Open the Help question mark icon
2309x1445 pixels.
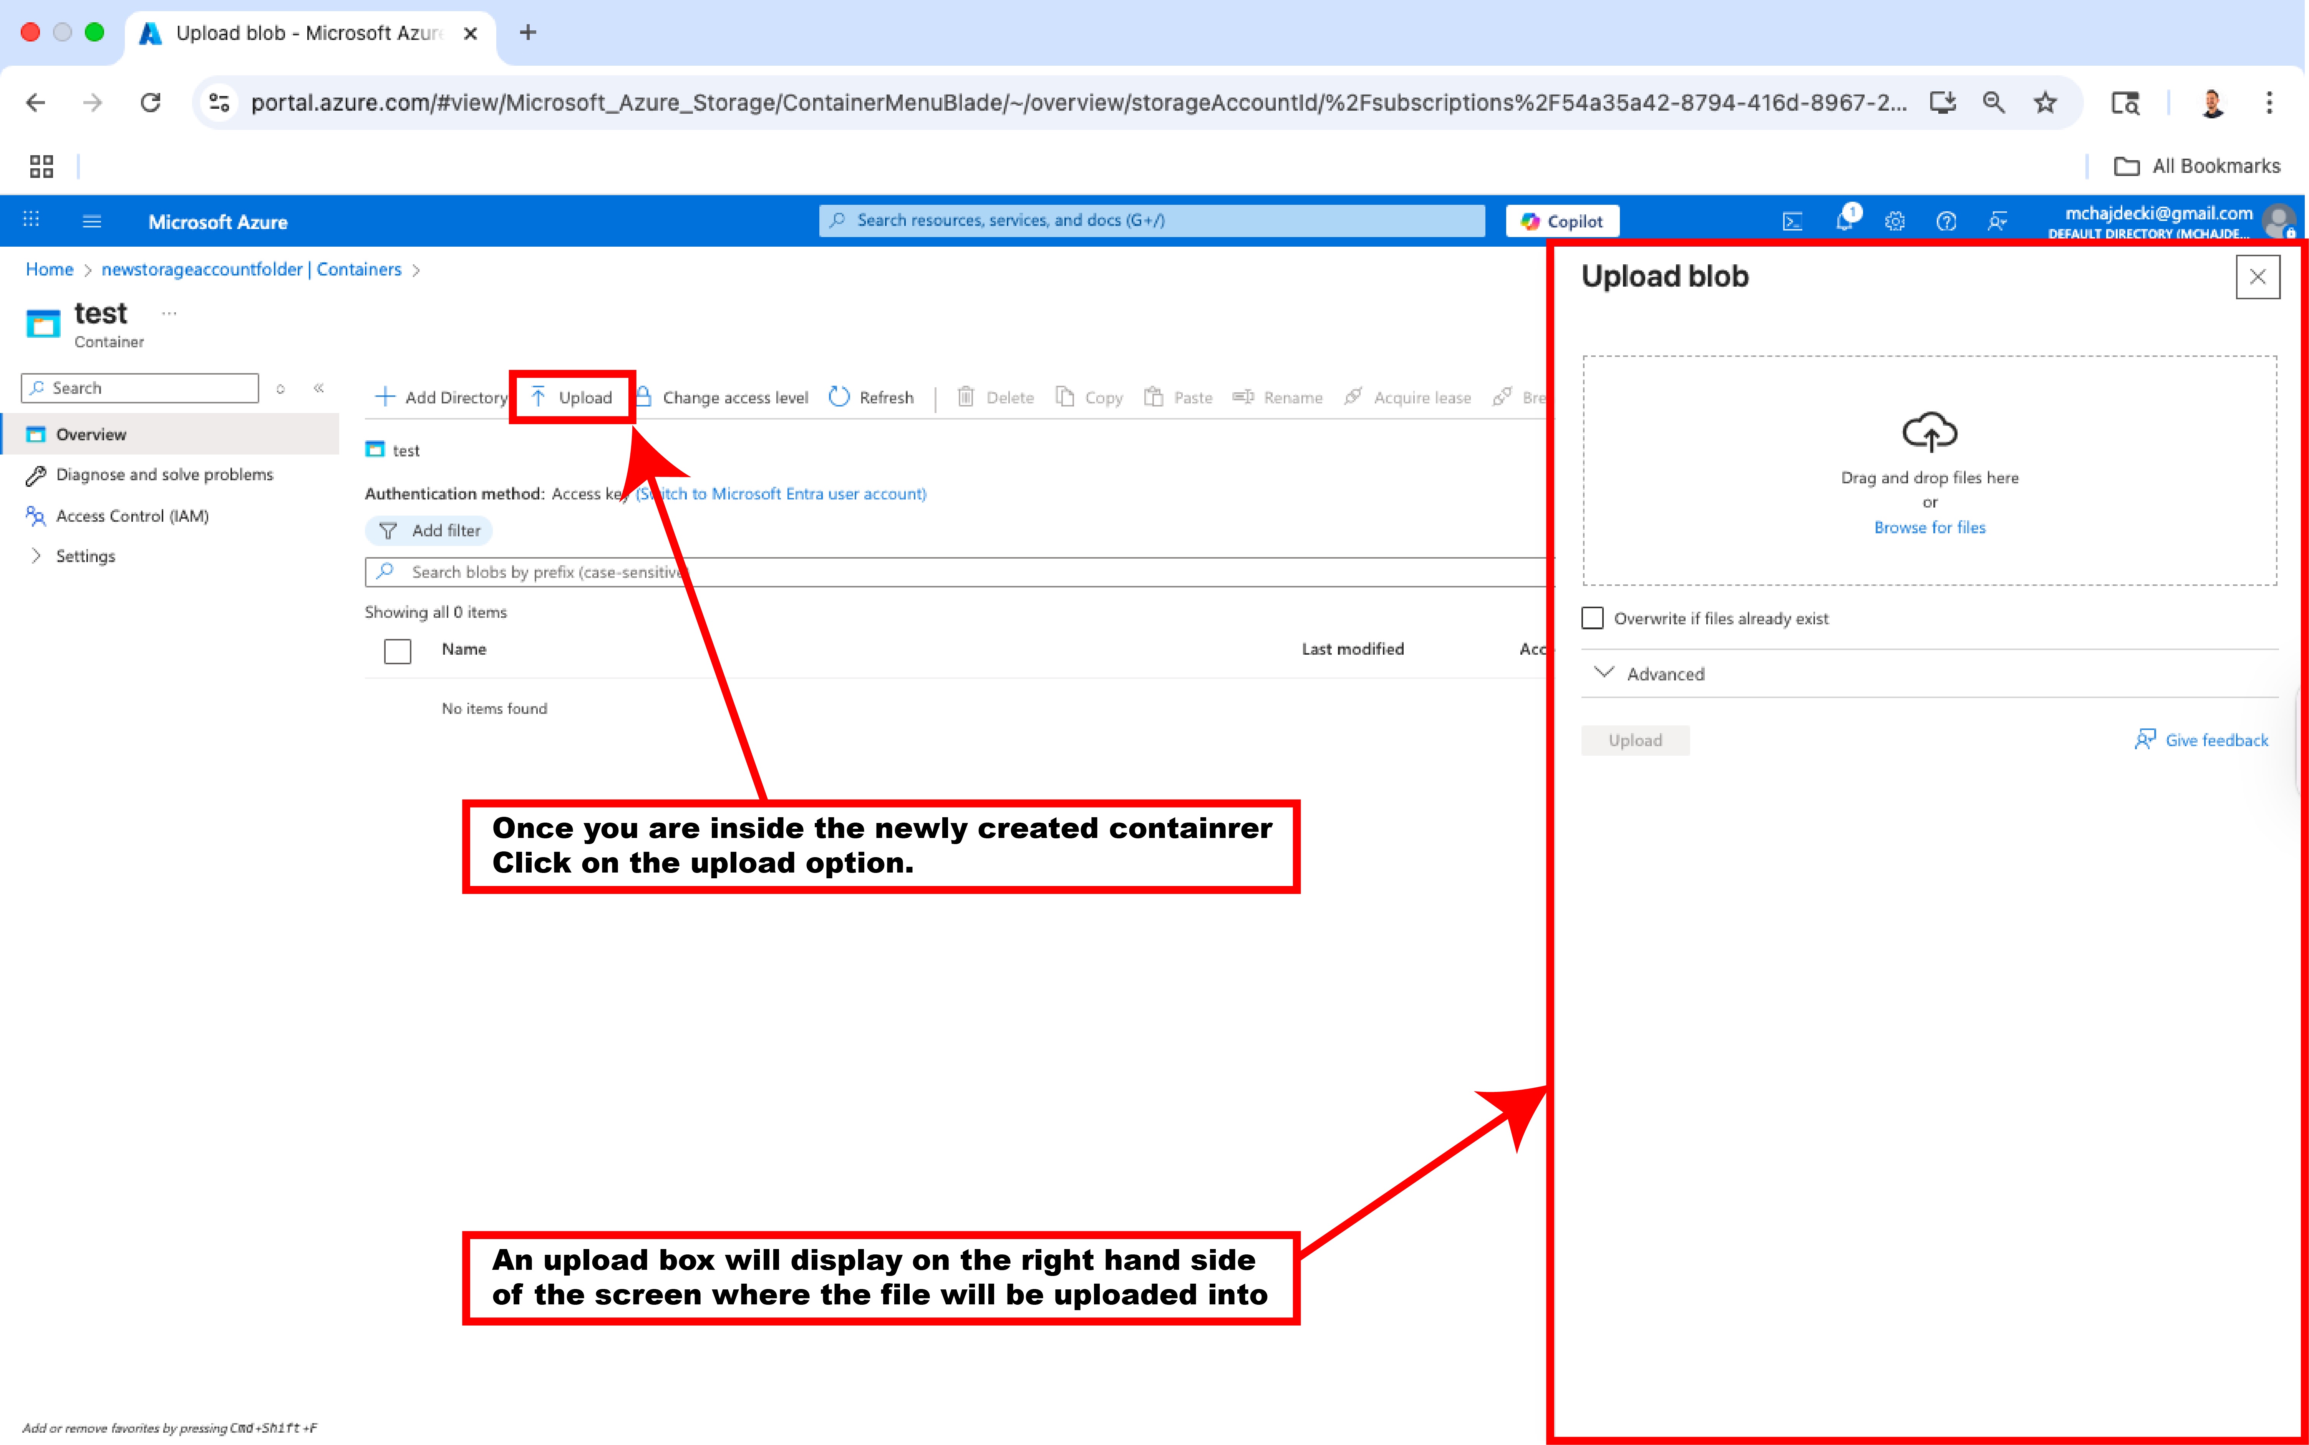pos(1946,222)
